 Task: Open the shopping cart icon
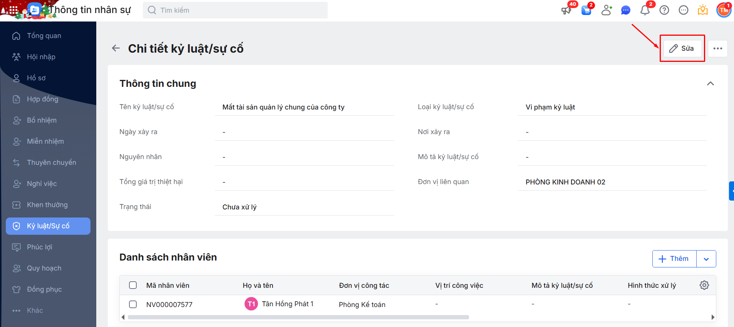[x=586, y=10]
